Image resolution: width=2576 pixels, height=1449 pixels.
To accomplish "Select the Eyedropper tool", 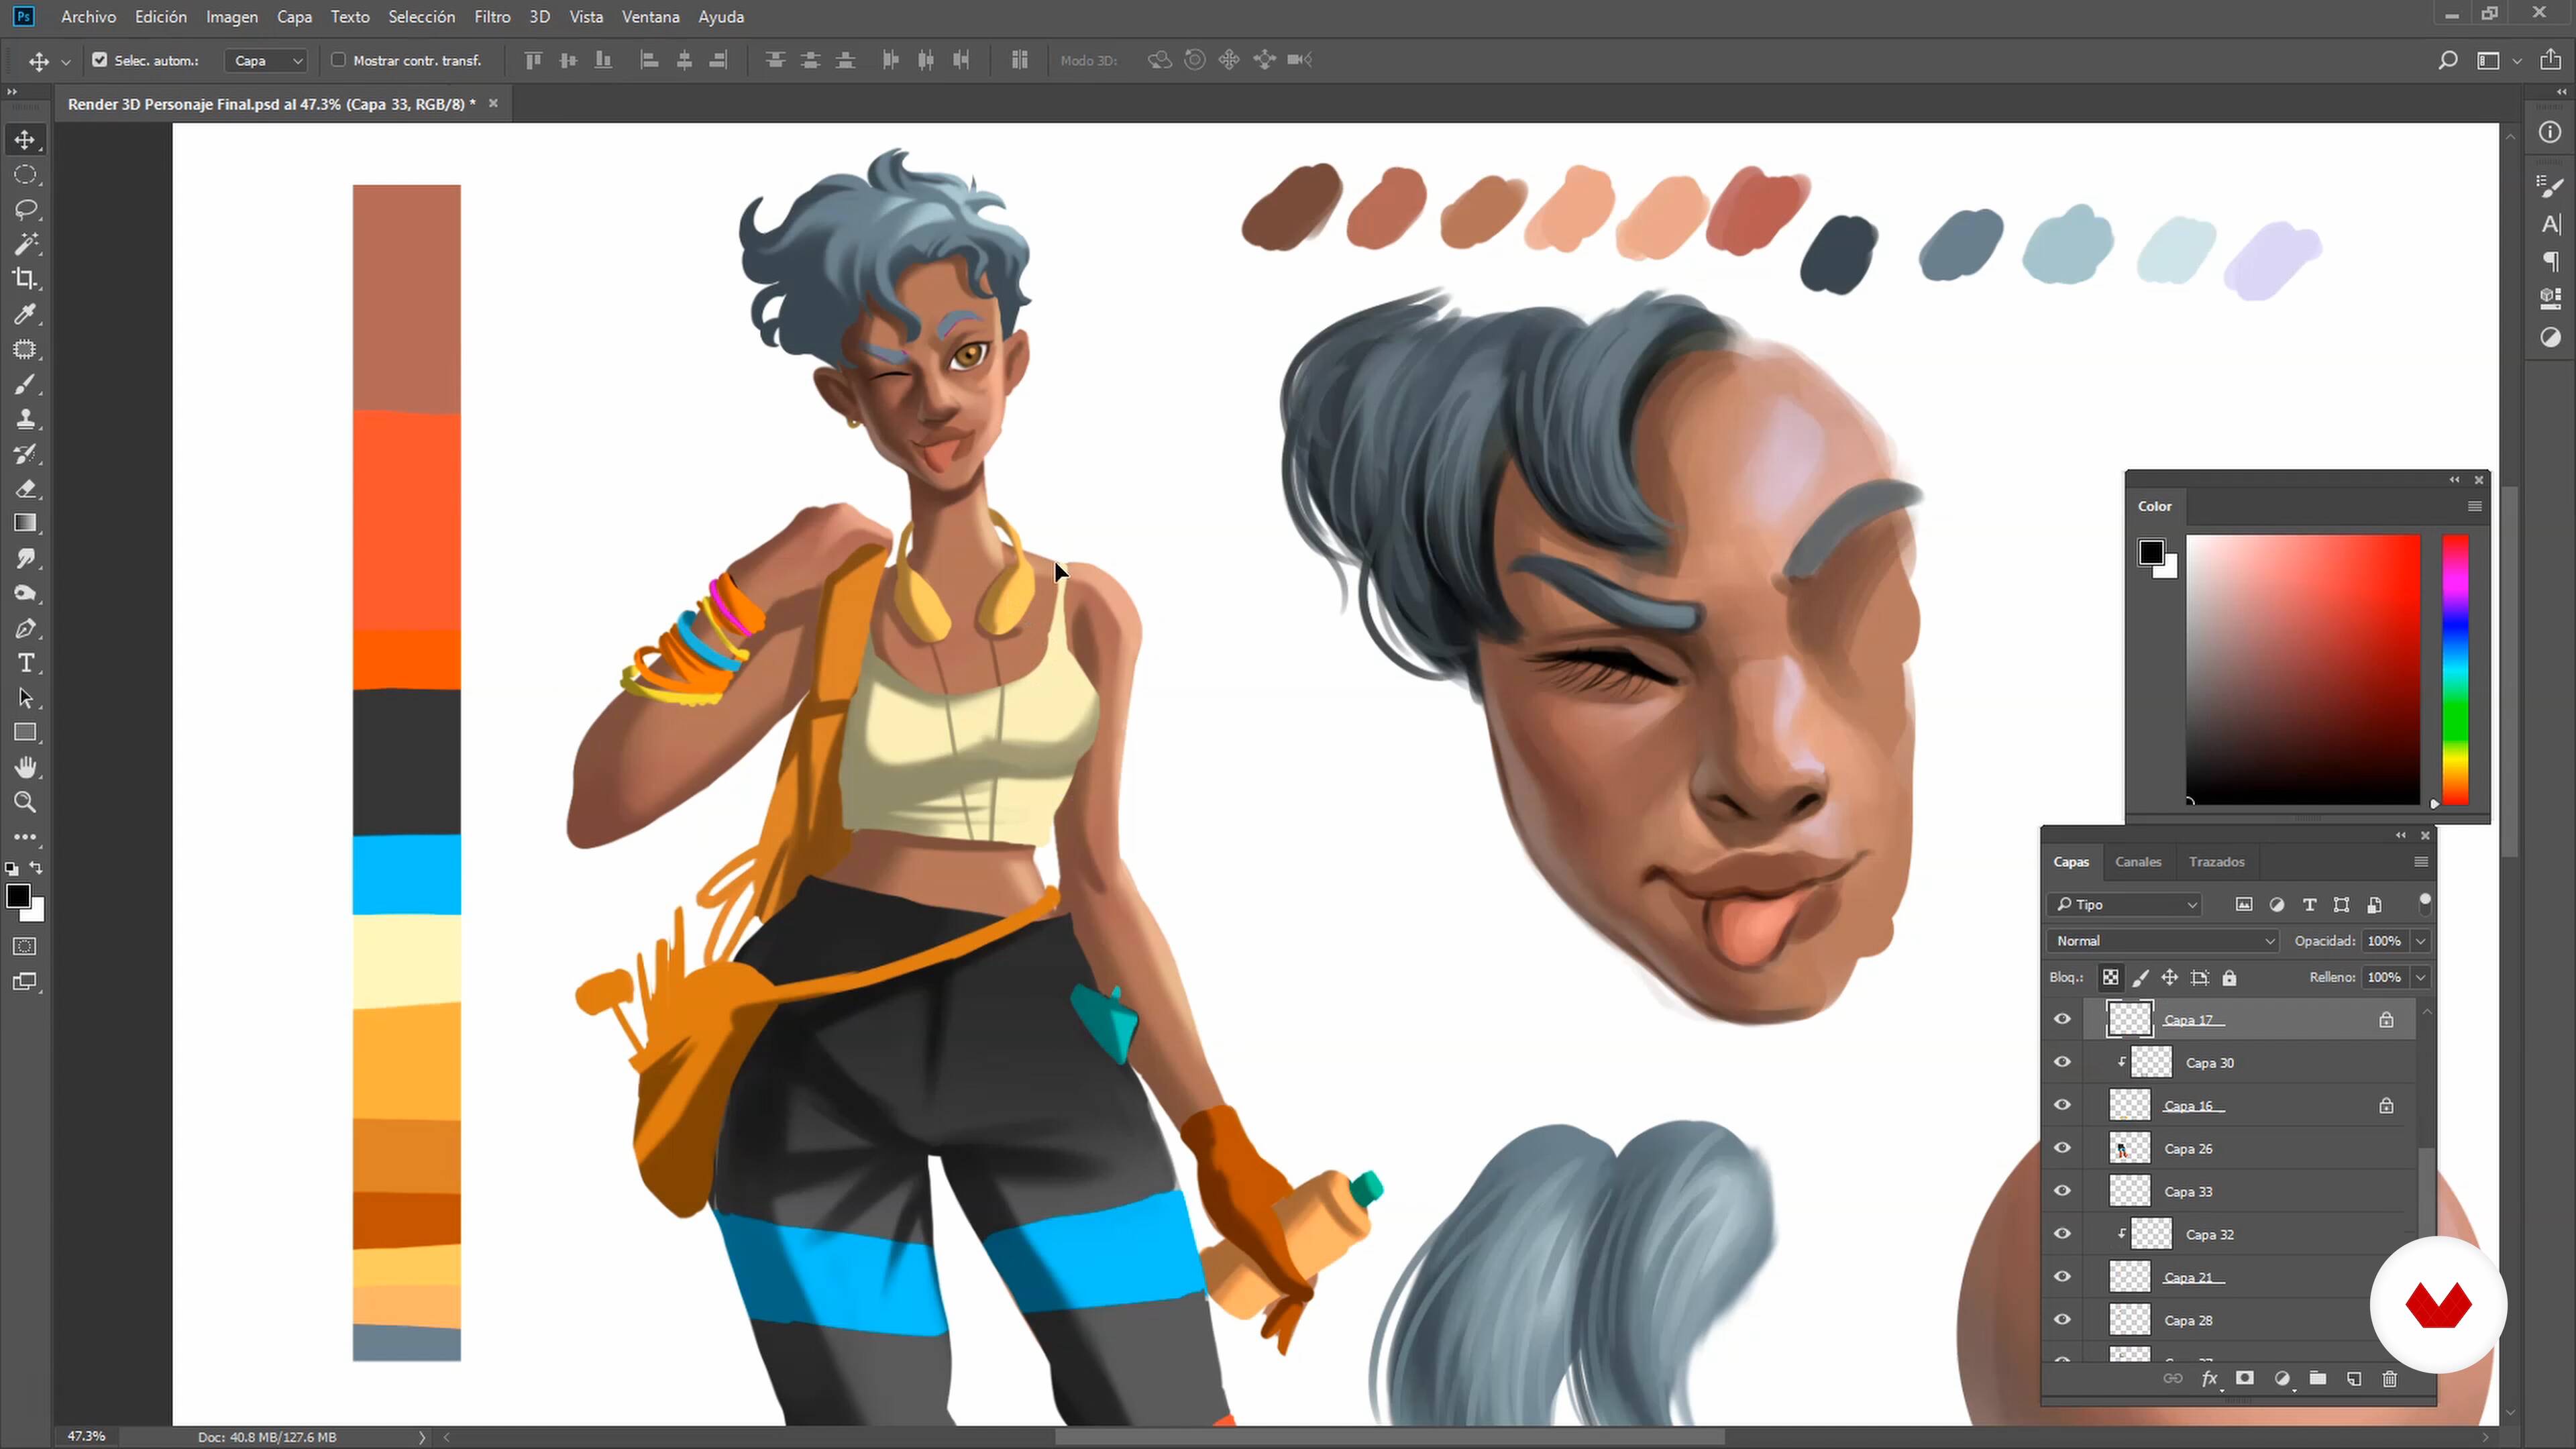I will (x=25, y=314).
